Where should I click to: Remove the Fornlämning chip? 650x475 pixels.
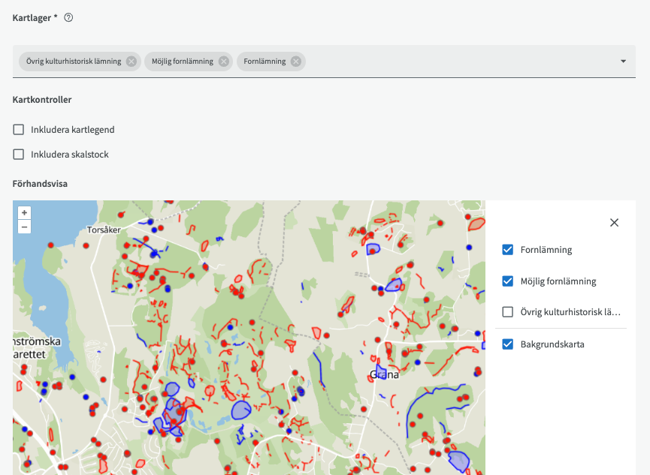coord(295,62)
